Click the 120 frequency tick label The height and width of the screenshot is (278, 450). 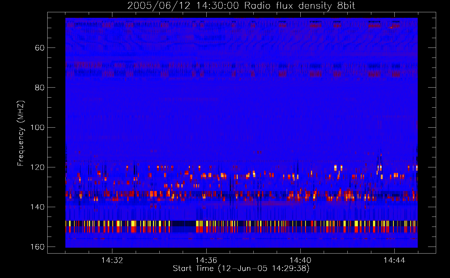coord(37,167)
